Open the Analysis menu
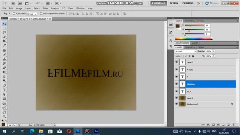This screenshot has height=135, width=240. [x=55, y=8]
